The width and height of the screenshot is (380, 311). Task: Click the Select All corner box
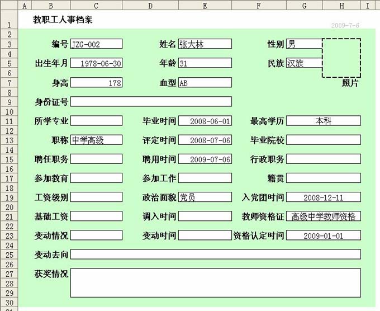pyautogui.click(x=9, y=6)
